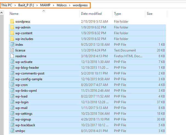Select the wp-cron file name
Screen dimensions: 186x135
(21, 85)
